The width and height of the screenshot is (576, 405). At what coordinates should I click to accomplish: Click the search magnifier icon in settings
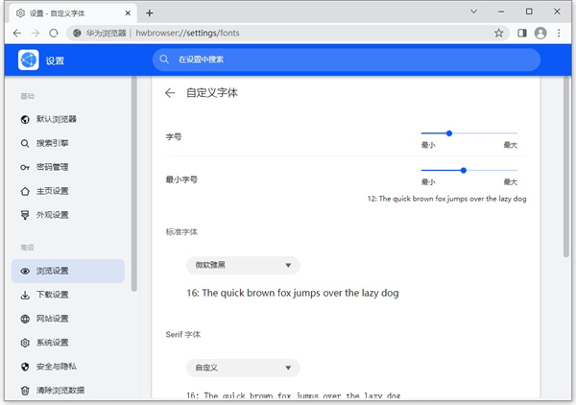coord(164,60)
